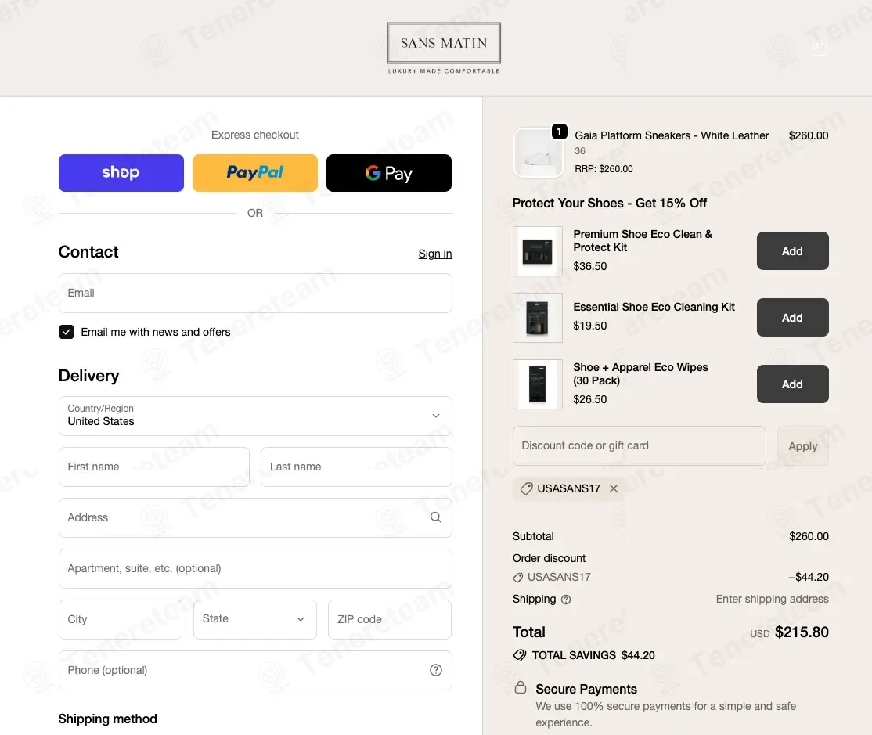Click the $36.50 price text
The height and width of the screenshot is (735, 872).
[590, 266]
